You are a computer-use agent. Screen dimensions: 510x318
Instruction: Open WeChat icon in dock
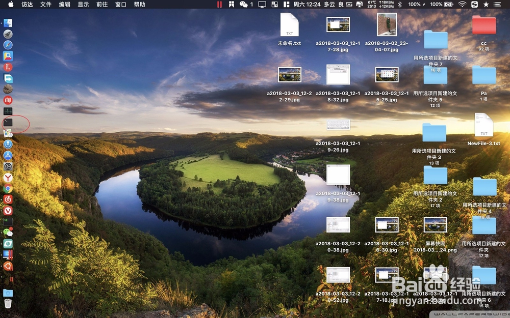[8, 233]
